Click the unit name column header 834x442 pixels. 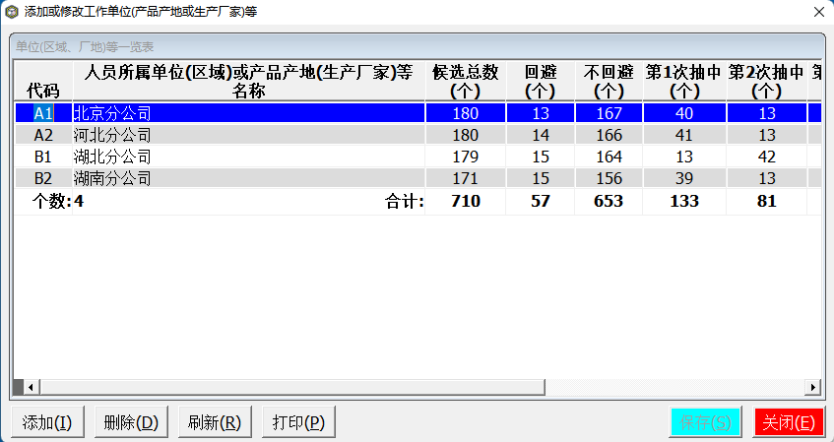249,81
